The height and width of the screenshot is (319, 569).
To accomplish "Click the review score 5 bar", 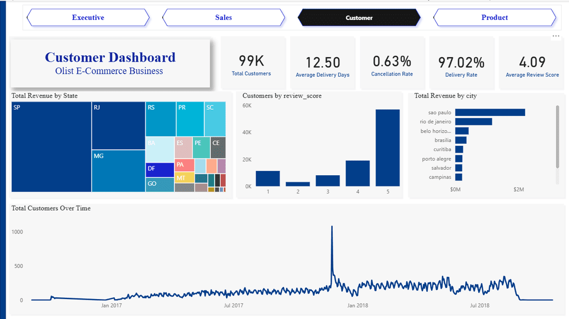I will [x=387, y=148].
